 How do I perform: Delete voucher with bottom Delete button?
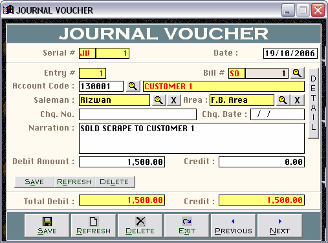click(x=140, y=226)
